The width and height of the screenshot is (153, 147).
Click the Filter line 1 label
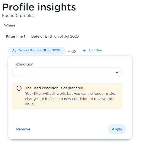click(x=16, y=36)
